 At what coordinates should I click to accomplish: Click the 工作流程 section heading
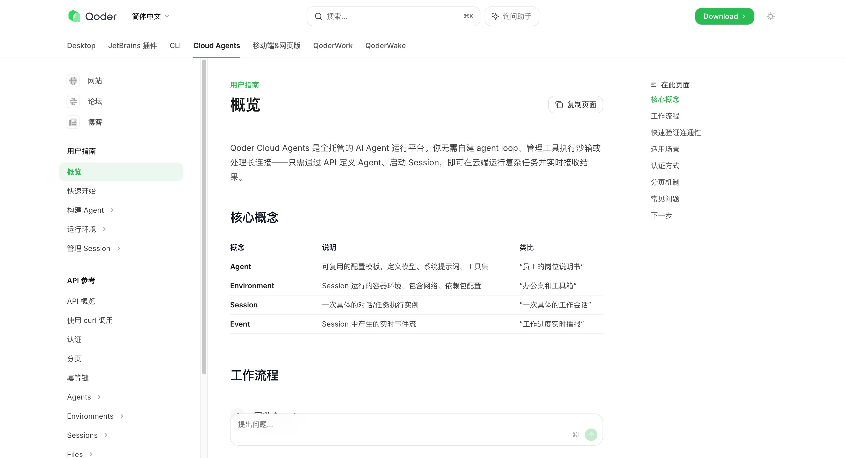coord(254,375)
